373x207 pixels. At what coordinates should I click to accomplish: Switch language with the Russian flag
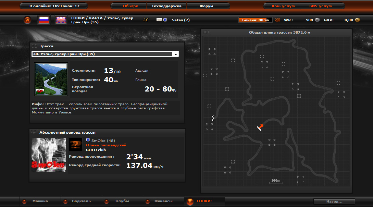click(44, 20)
